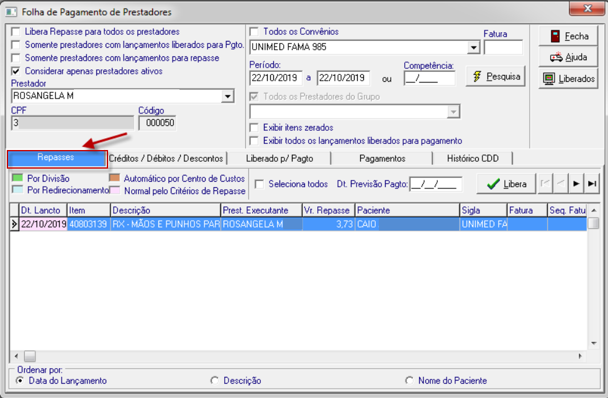The image size is (608, 398).
Task: Click horizontal scrollbar left arrow
Action: pyautogui.click(x=16, y=356)
